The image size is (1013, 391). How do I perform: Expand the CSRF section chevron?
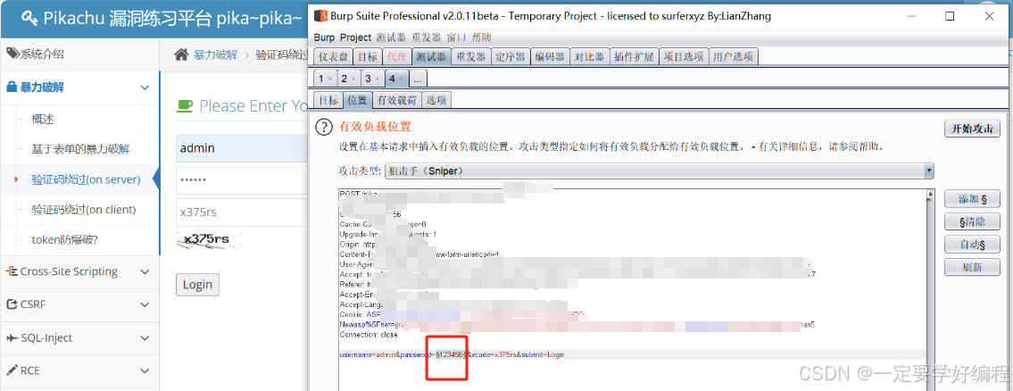tap(145, 305)
